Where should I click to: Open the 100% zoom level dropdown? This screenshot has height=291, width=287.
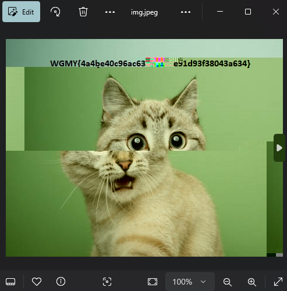tap(190, 282)
